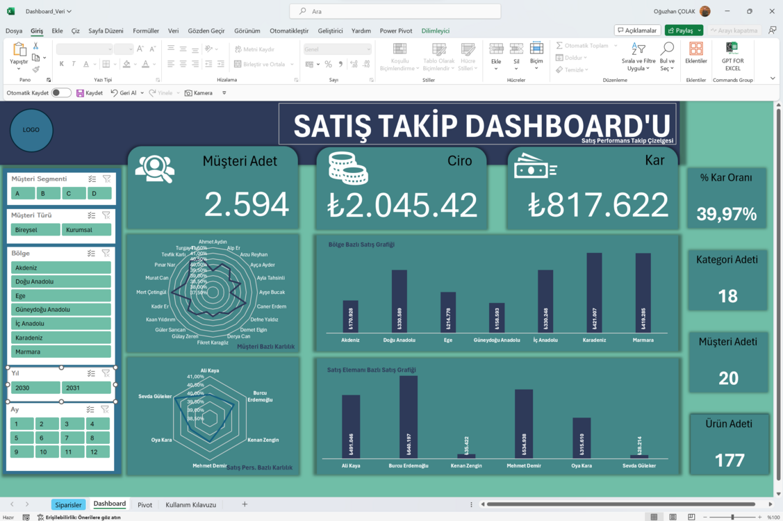Viewport: 783px width, 521px height.
Task: Open Dashboard_Veri file name dropdown
Action: coord(69,11)
